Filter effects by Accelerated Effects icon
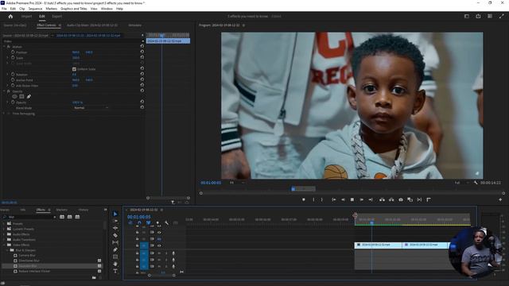The width and height of the screenshot is (509, 286). [x=62, y=217]
